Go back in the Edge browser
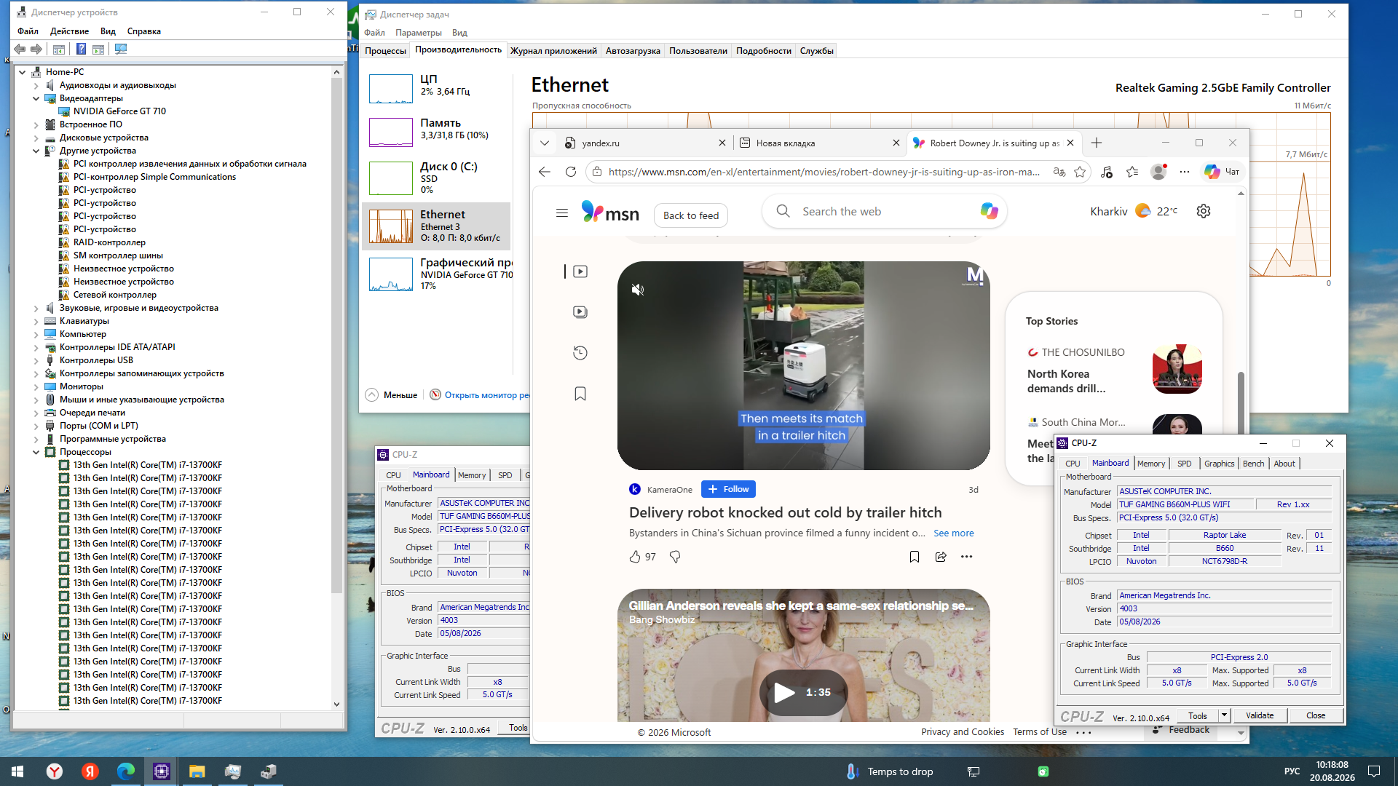This screenshot has height=786, width=1398. point(545,172)
